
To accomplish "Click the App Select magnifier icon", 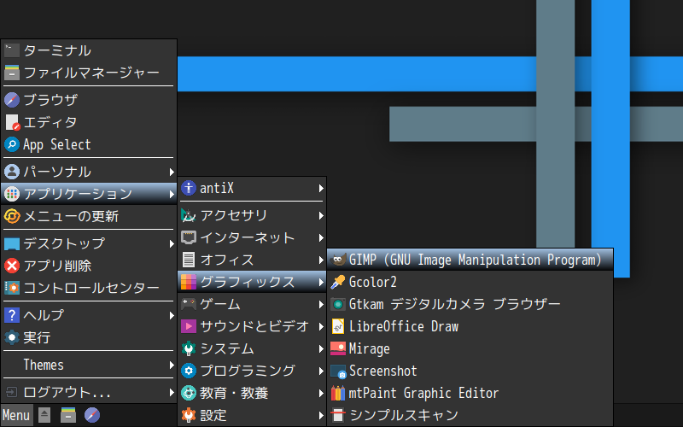I will tap(12, 144).
